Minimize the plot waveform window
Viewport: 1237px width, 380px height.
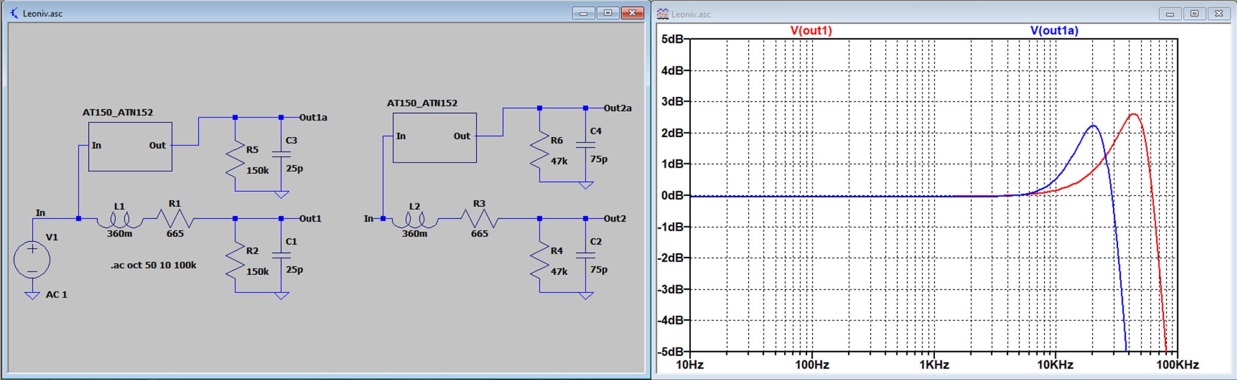pos(1170,13)
